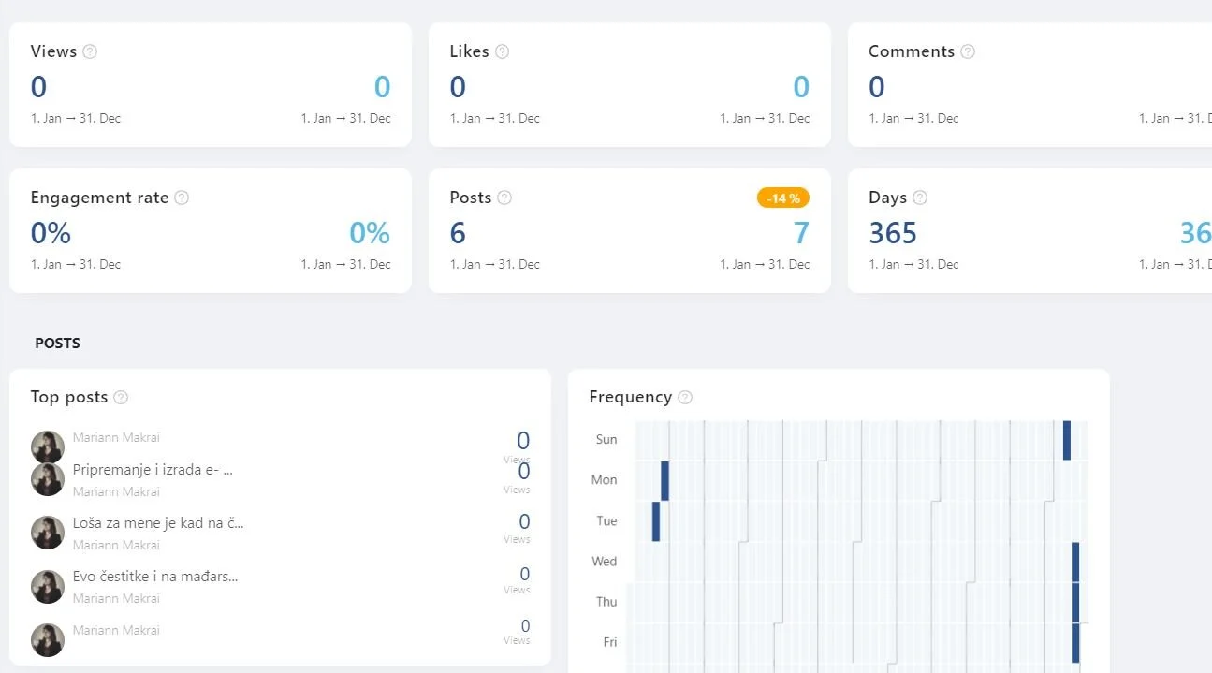Screen dimensions: 1212x673
Task: Click the date range under Days value 365
Action: click(914, 264)
